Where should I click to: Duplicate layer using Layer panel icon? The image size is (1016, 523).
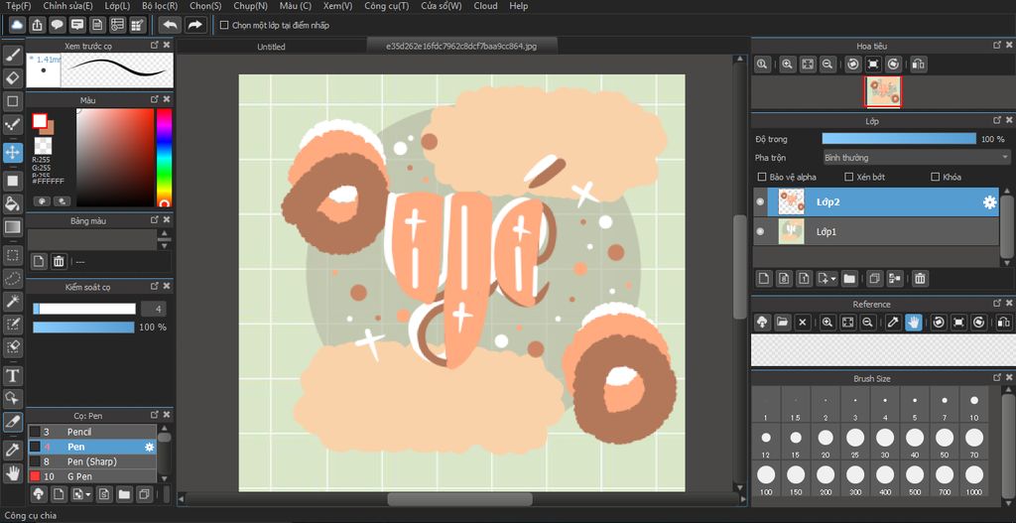875,279
